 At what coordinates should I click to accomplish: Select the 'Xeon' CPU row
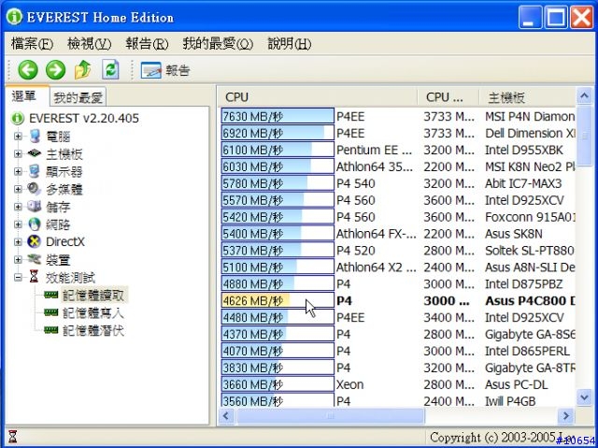349,384
